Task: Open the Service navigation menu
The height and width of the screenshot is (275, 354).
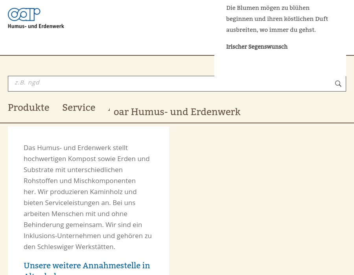Action: (x=79, y=108)
